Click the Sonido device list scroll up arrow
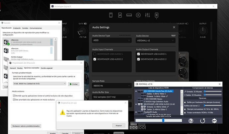 (55, 39)
